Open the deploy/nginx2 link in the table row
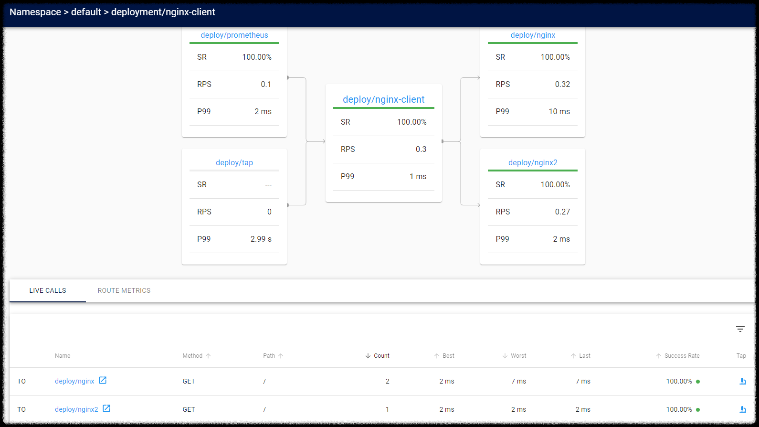 tap(76, 409)
